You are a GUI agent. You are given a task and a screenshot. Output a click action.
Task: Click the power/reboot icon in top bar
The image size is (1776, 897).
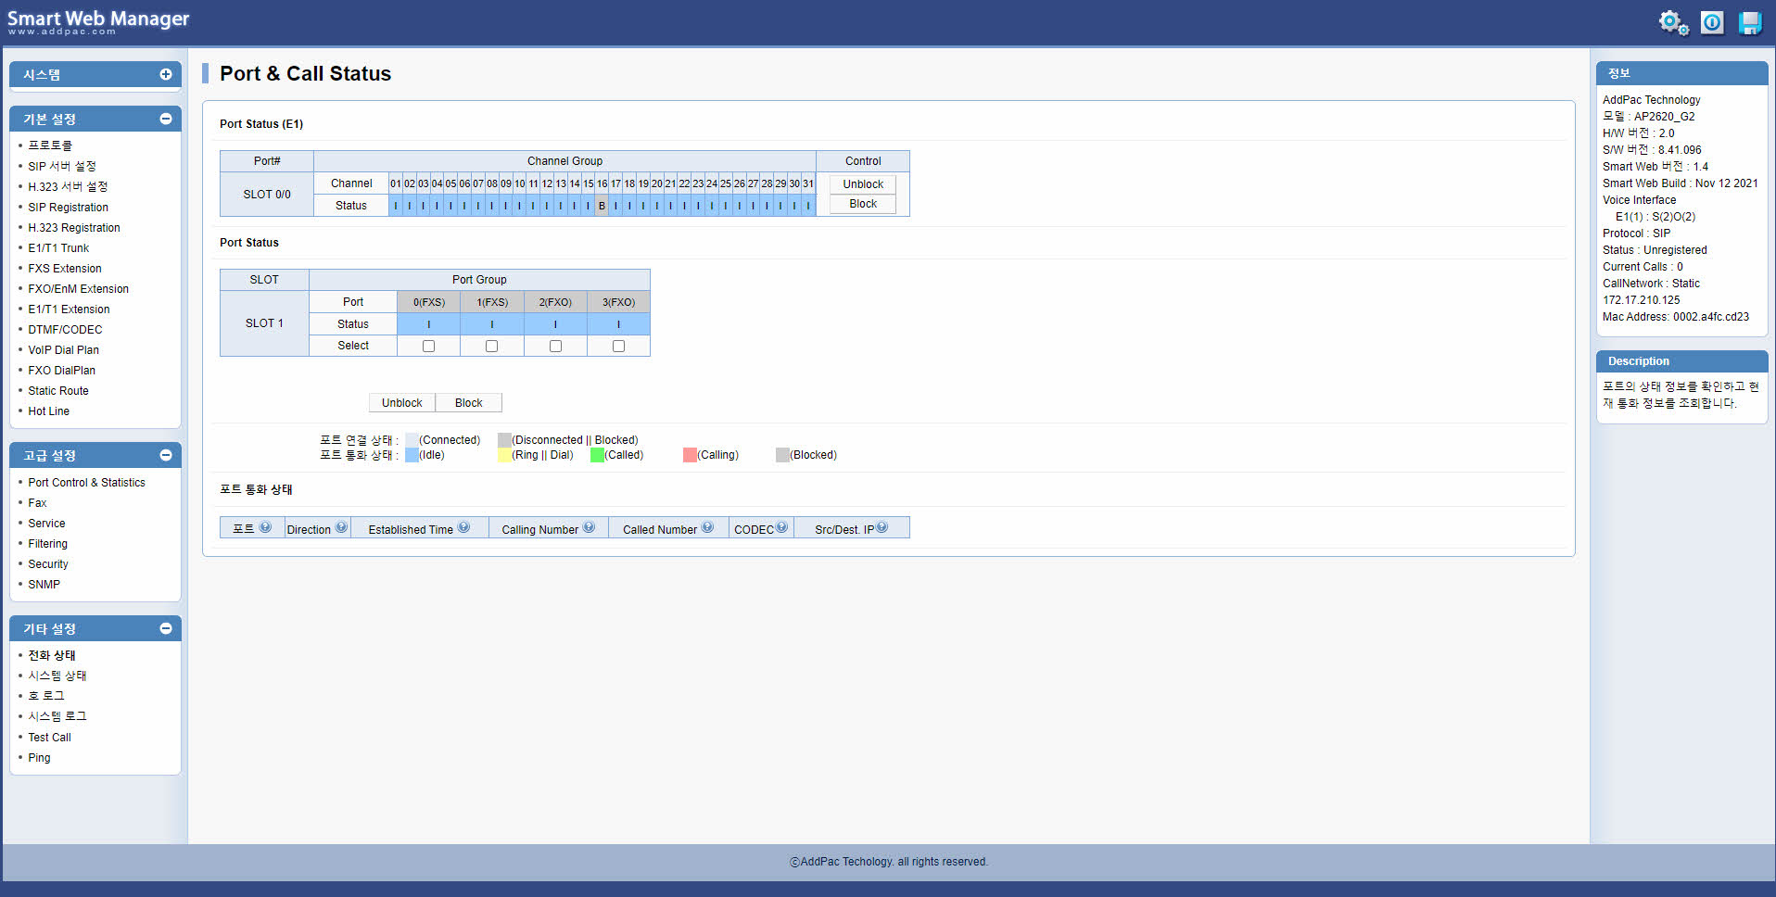1712,23
